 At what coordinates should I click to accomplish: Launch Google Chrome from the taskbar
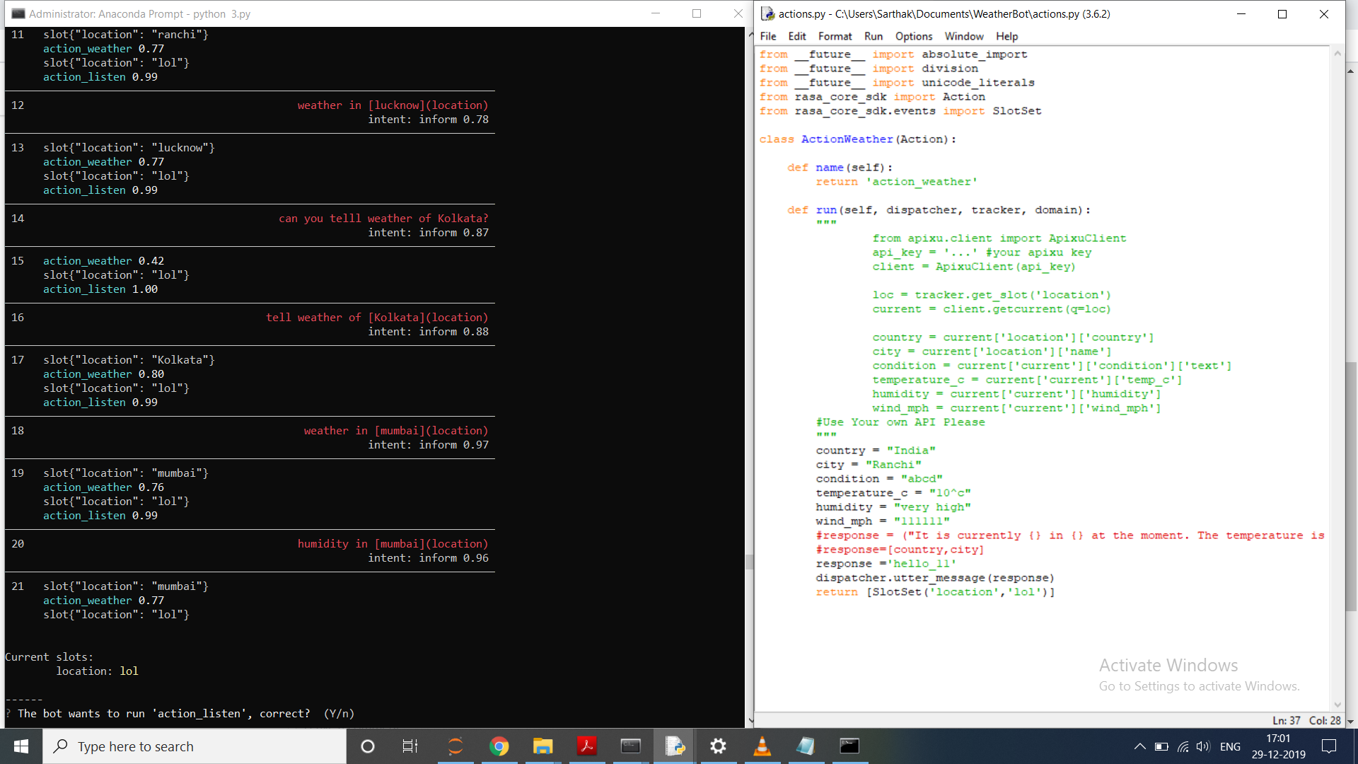(x=499, y=746)
